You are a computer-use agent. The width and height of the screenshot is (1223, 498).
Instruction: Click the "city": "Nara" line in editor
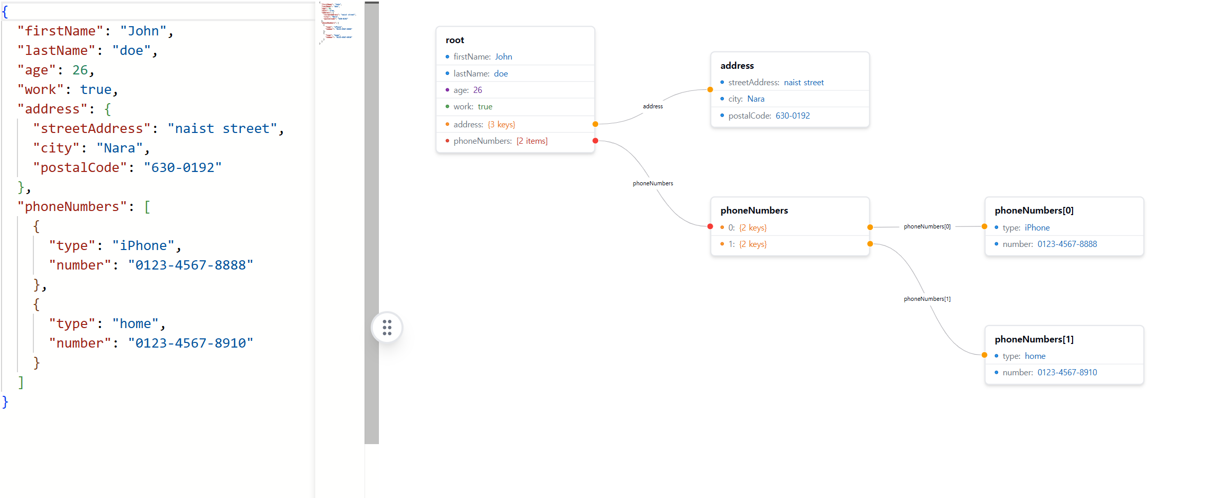[x=91, y=148]
